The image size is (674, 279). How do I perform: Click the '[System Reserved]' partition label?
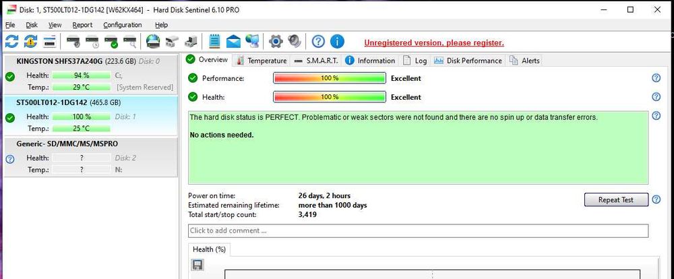pos(145,87)
